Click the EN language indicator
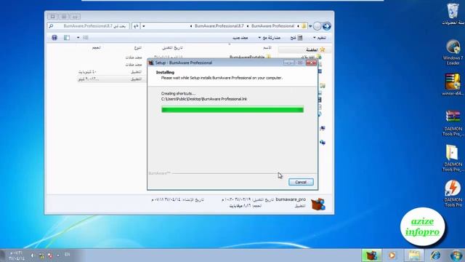The image size is (465, 262). (68, 255)
